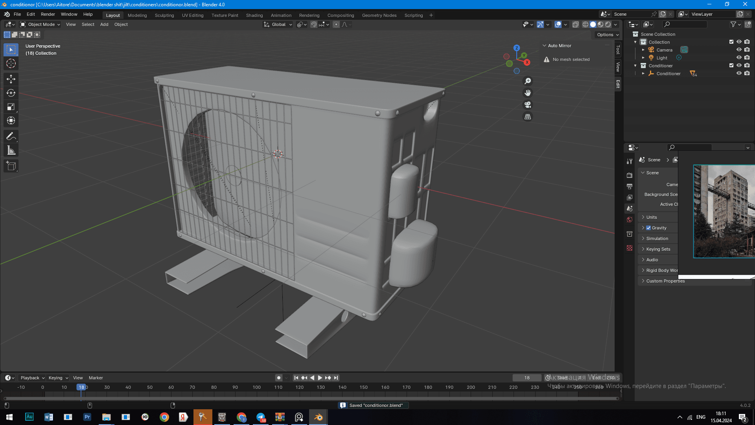Screen dimensions: 755x425
Task: Toggle auto keying record button
Action: point(279,378)
